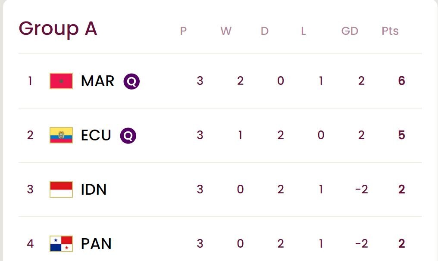Viewport: 438px width, 261px height.
Task: Click the qualified Q badge beside ECU
Action: (x=128, y=135)
